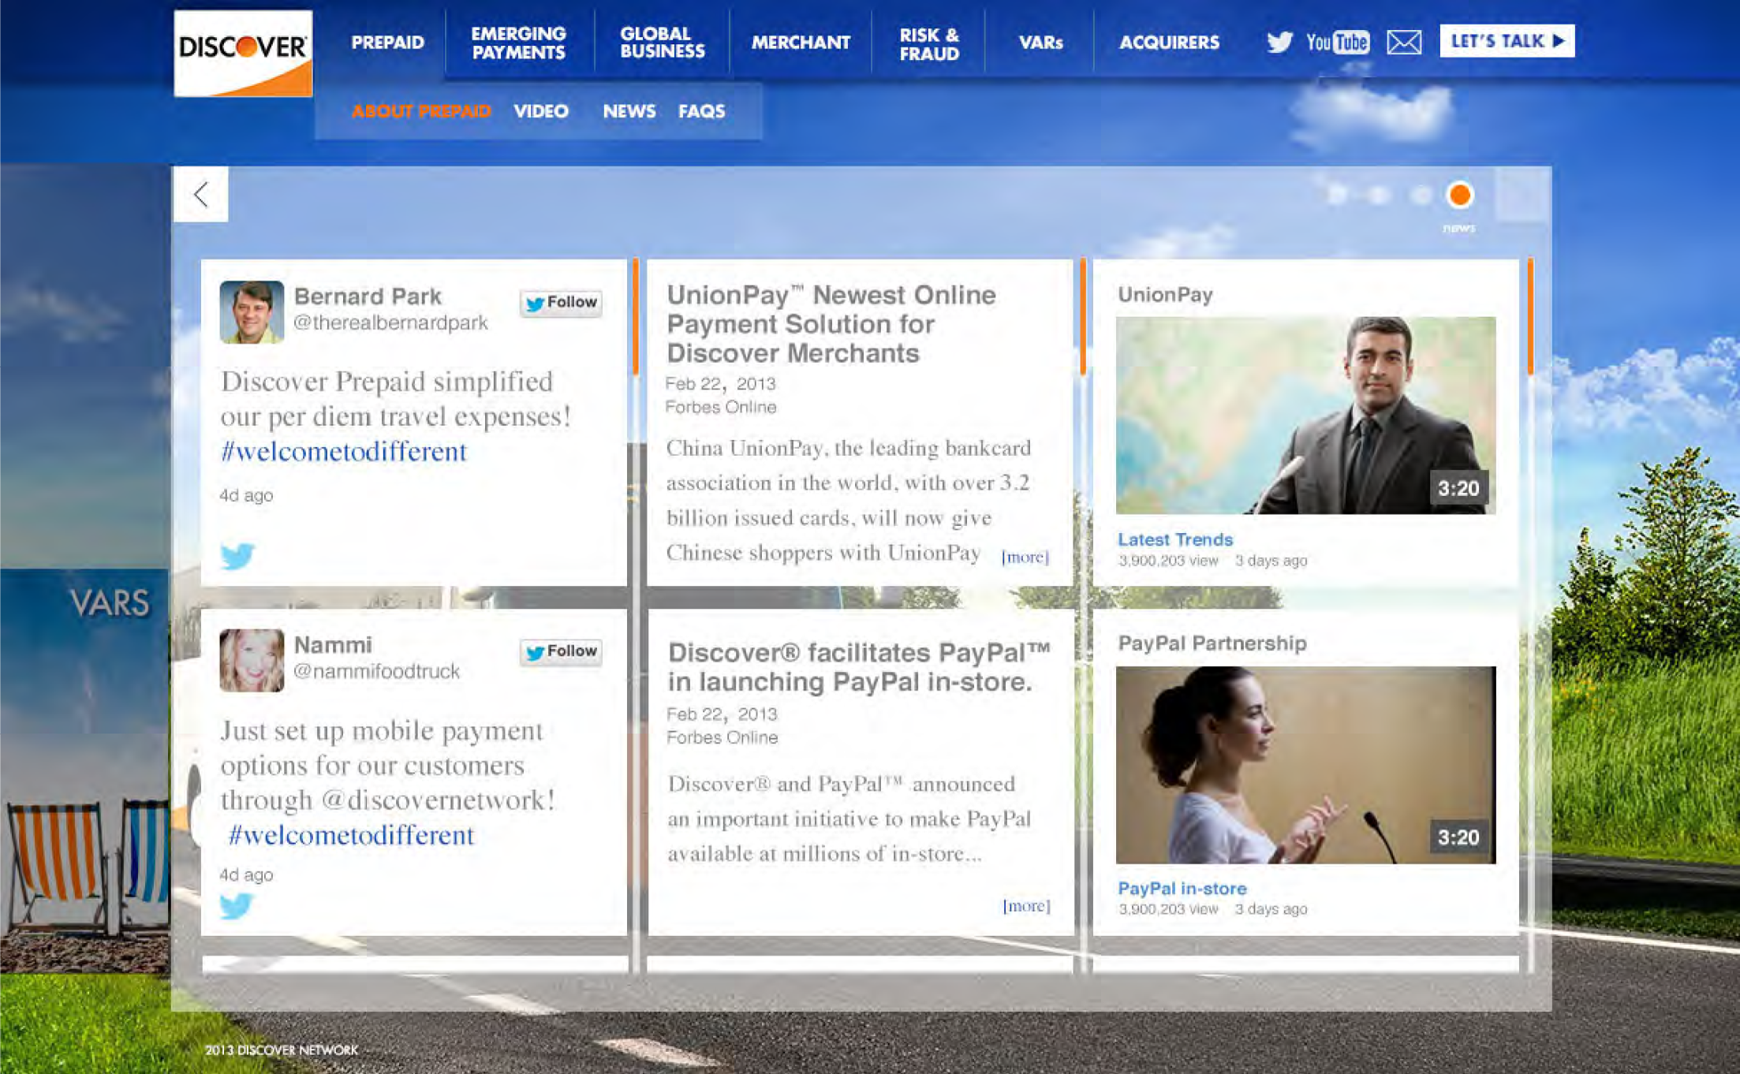Screen dimensions: 1740x1074
Task: Expand UnionPay article with more link
Action: coord(1025,557)
